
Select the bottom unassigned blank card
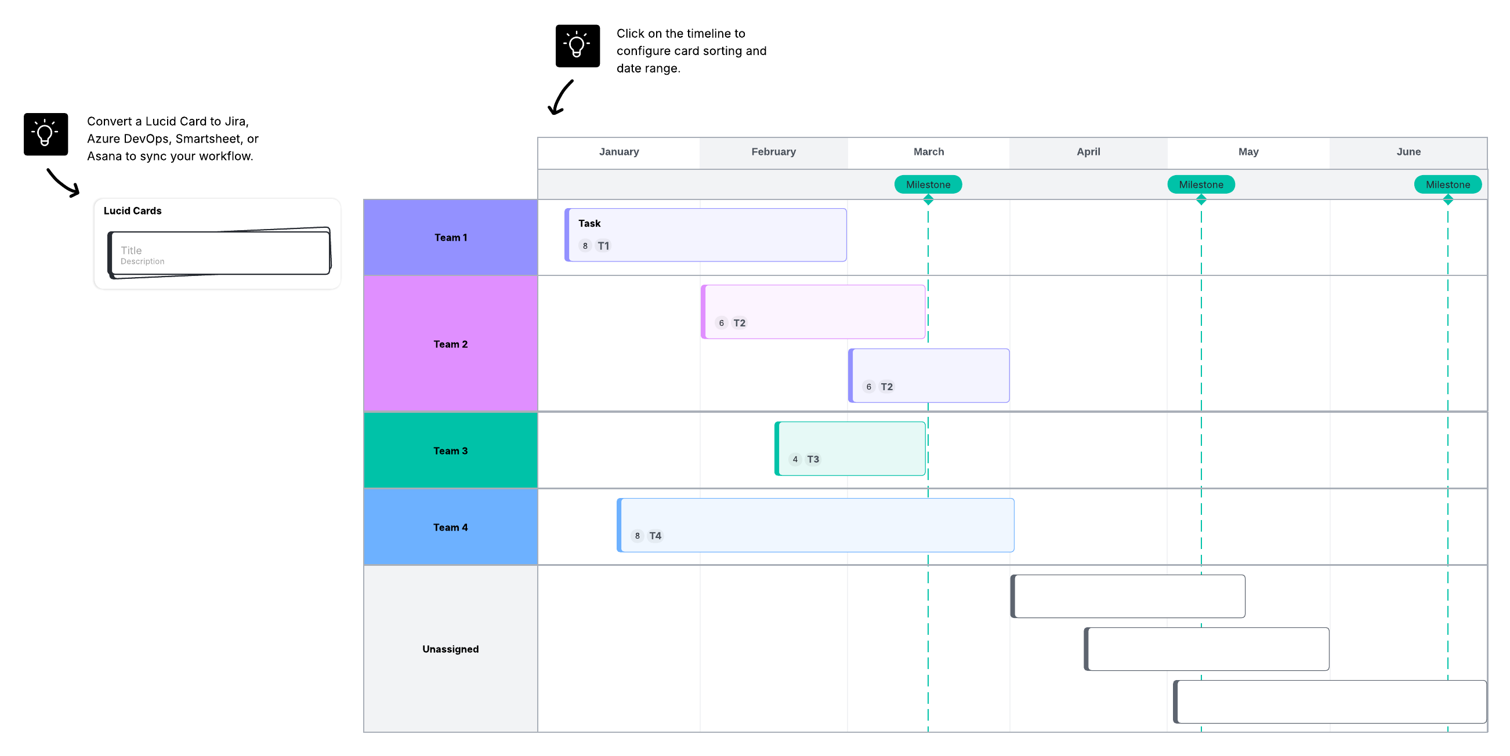tap(1330, 702)
